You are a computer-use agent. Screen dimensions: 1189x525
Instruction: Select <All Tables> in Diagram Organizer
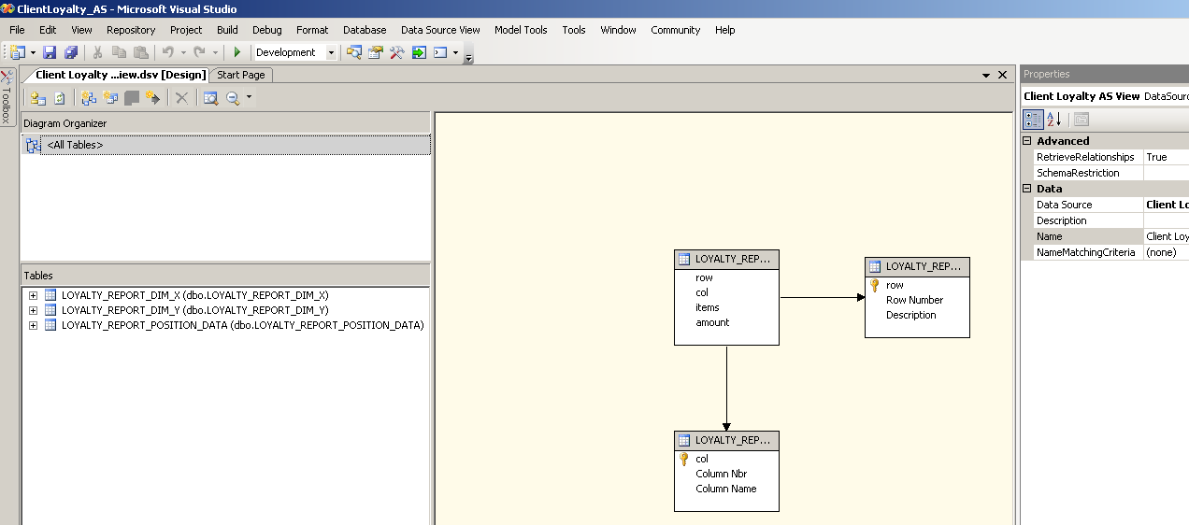75,145
